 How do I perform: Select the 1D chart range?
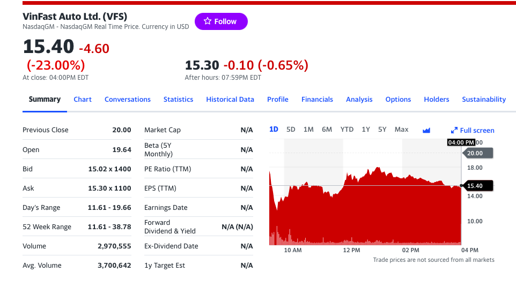[x=274, y=130]
